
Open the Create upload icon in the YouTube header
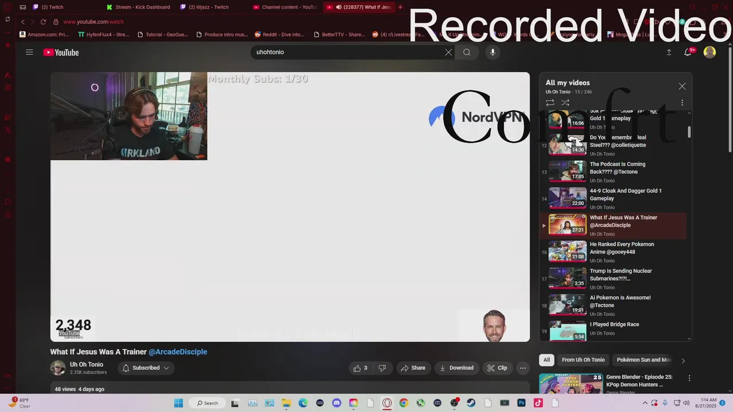[x=669, y=52]
